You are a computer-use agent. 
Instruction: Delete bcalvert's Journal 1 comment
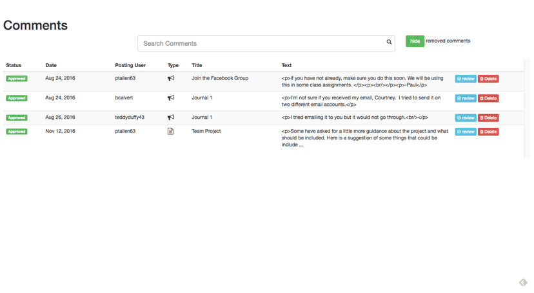coord(488,98)
